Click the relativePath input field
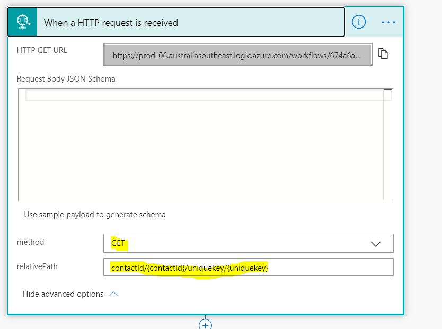The height and width of the screenshot is (329, 442). point(249,267)
